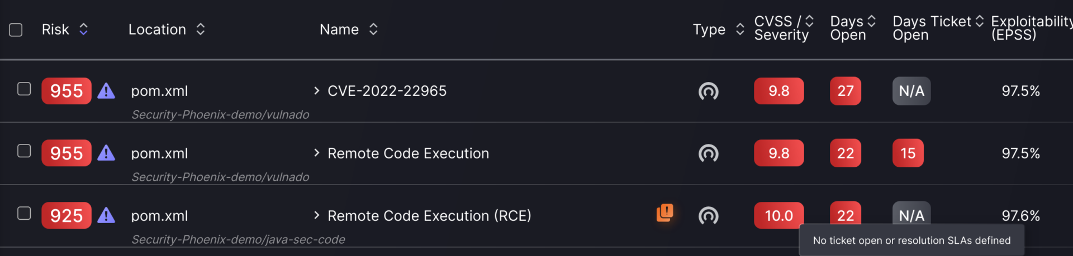Click warning triangle beside Remote Code Execution (RCE)

tap(106, 216)
